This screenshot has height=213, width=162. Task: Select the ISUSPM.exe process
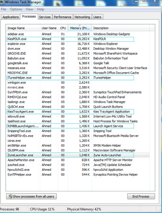[78, 150]
